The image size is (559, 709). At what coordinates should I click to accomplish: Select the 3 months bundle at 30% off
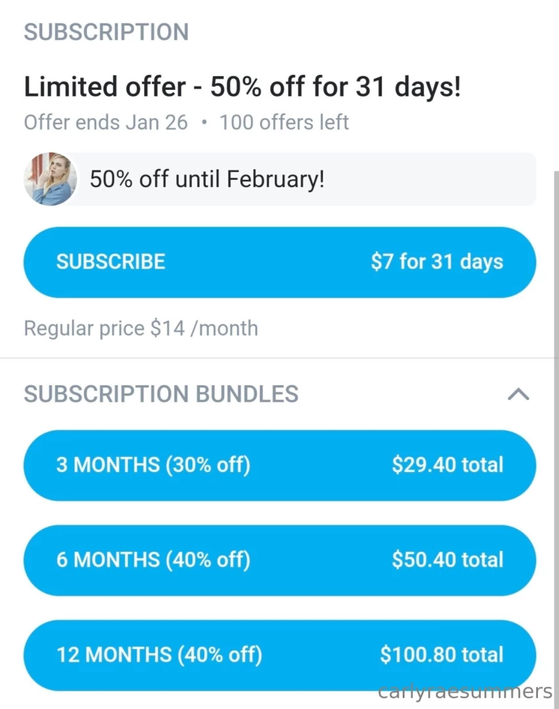coord(279,465)
